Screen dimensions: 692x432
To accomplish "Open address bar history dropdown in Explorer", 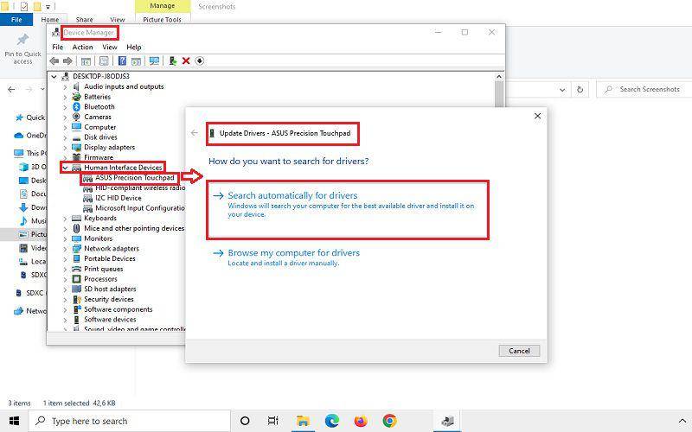I will click(562, 90).
